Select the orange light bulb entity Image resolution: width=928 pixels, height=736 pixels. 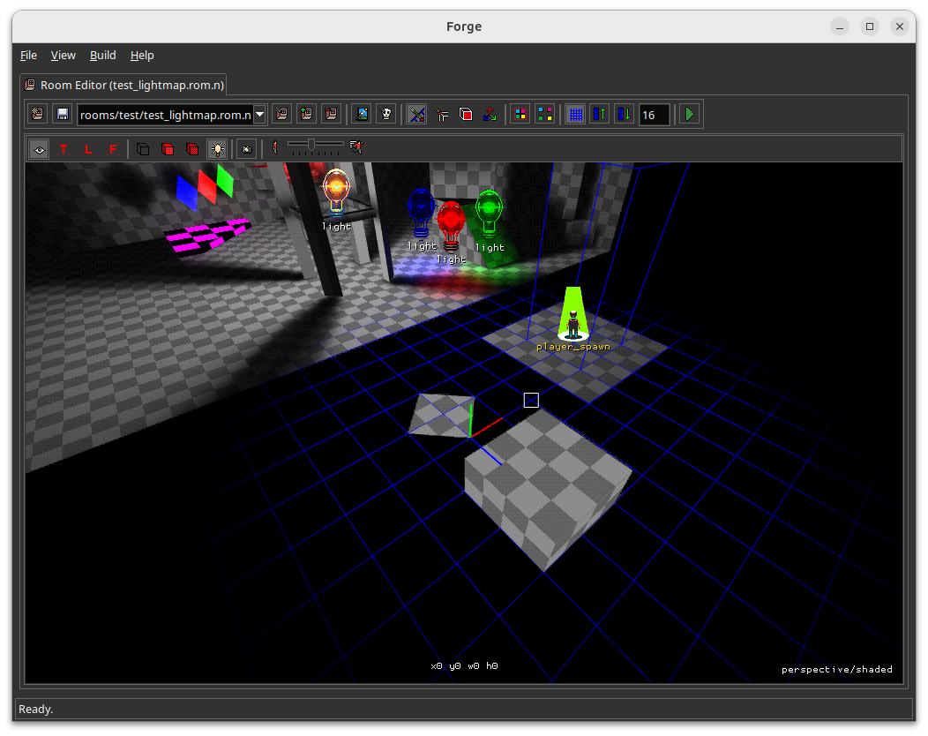point(336,191)
